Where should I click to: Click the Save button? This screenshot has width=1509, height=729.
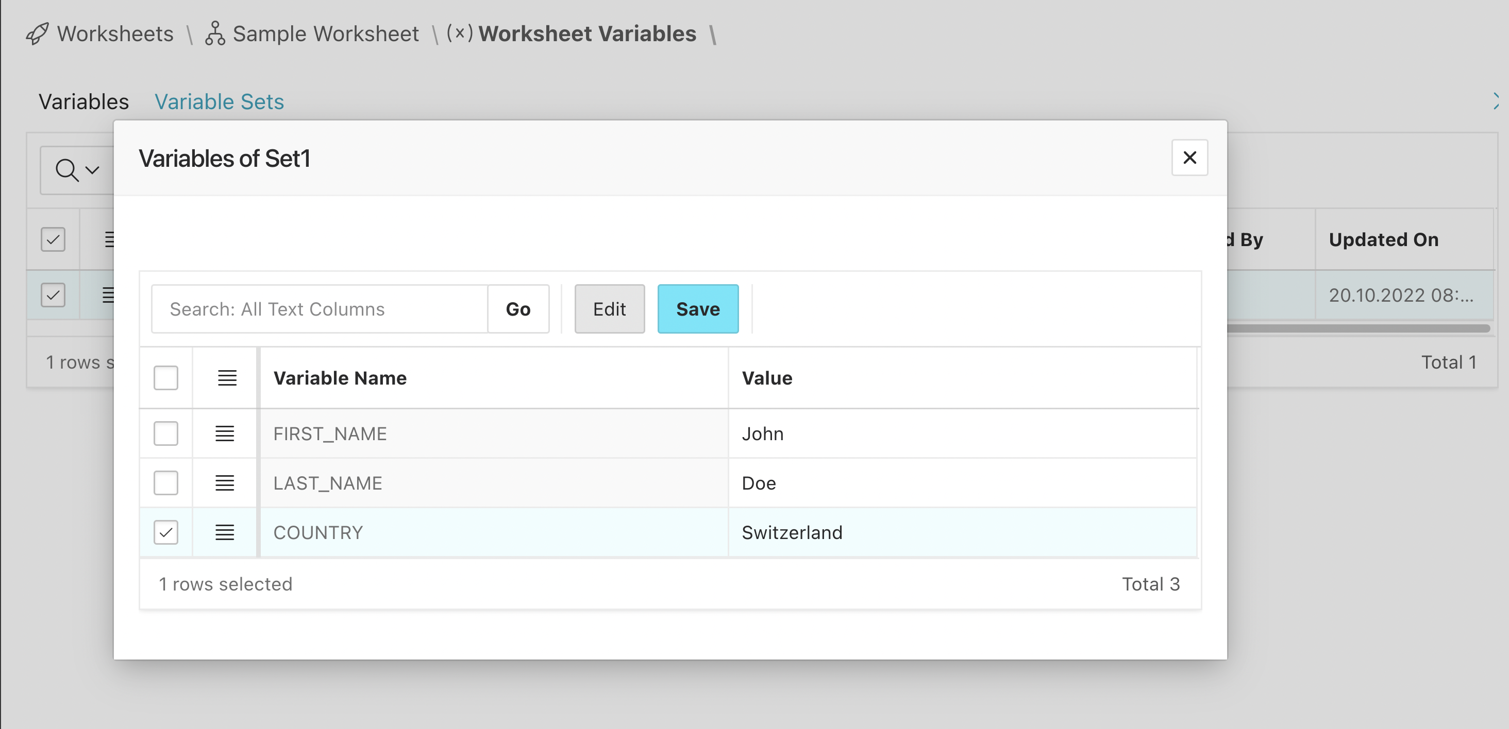(698, 309)
